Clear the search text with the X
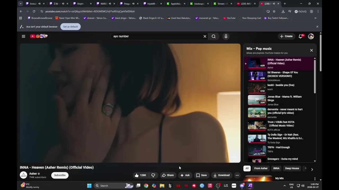The height and width of the screenshot is (190, 339). (x=205, y=36)
